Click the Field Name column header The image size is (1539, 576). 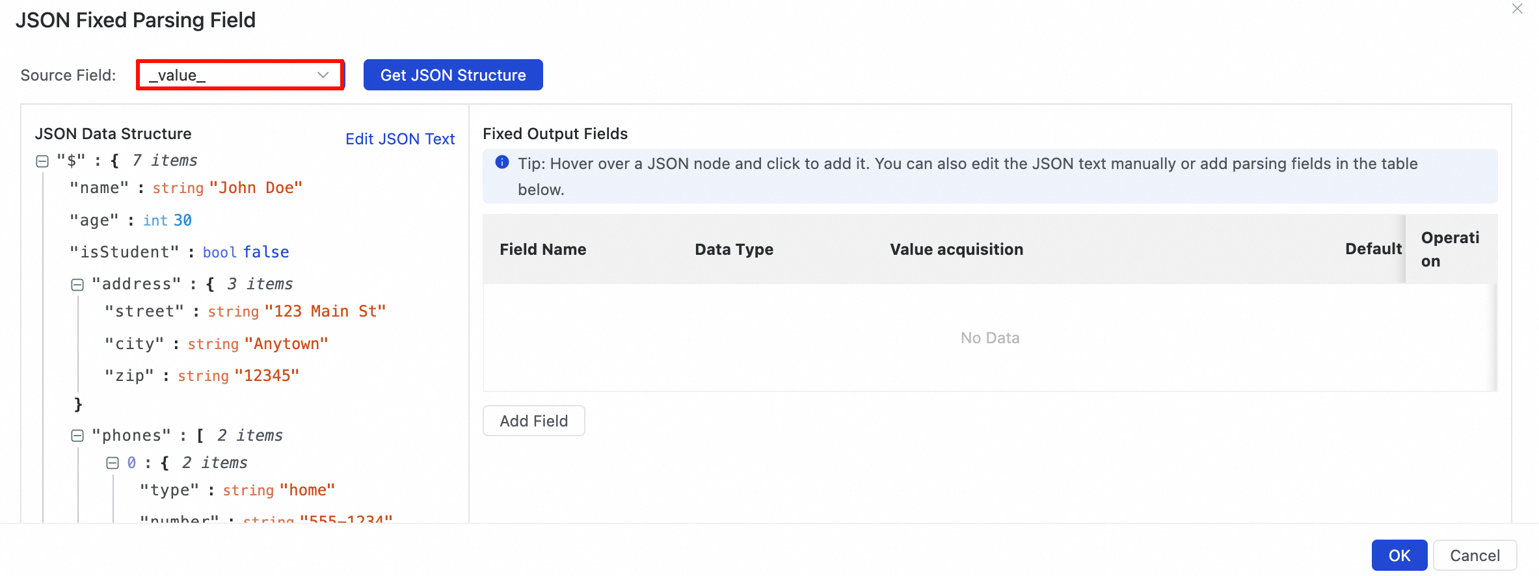[x=542, y=250]
